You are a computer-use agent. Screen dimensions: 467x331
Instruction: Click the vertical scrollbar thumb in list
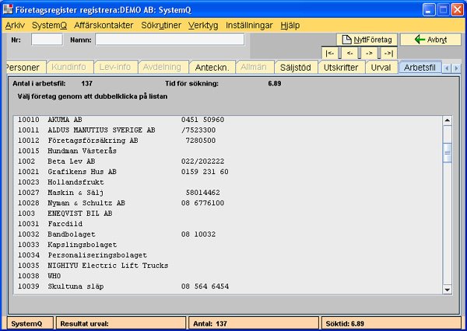(447, 153)
